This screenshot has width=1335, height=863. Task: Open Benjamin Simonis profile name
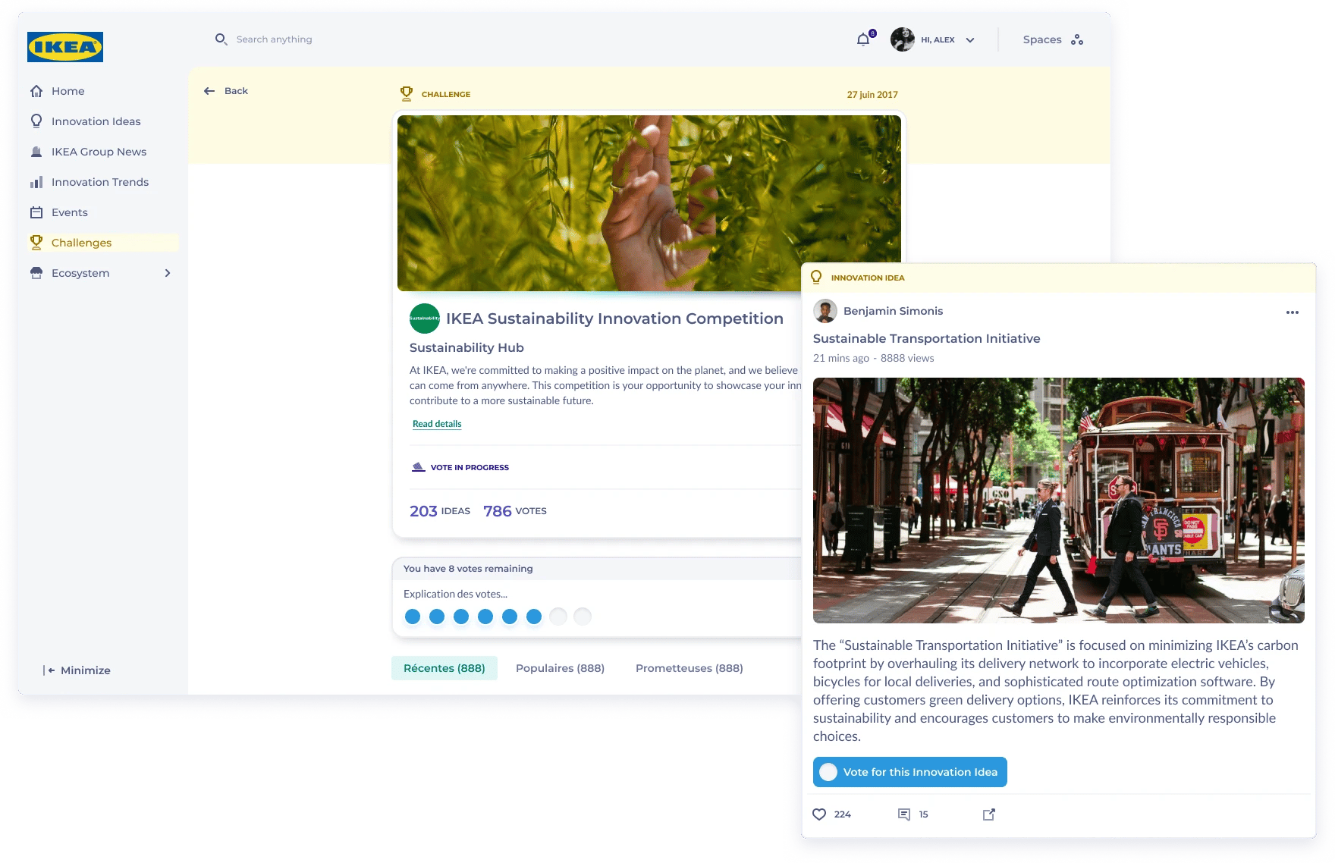click(x=894, y=311)
